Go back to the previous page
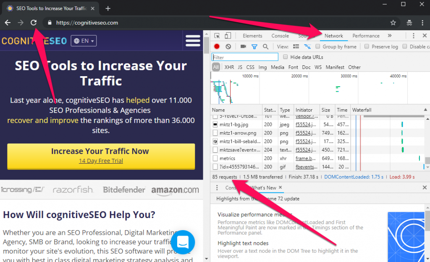 pos(8,23)
